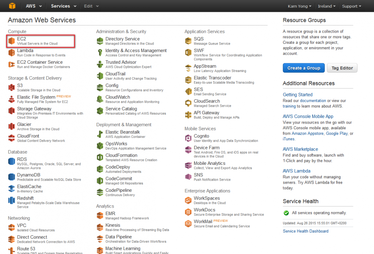Click the SES email icon
The image size is (374, 254).
(188, 91)
